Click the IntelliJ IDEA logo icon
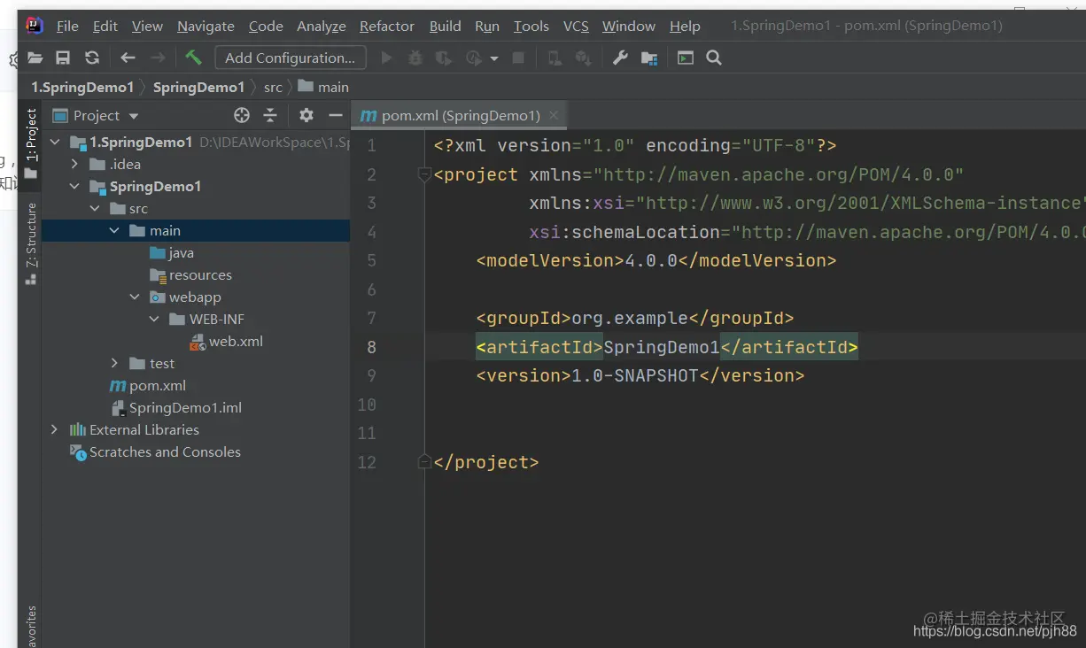Viewport: 1086px width, 648px height. [x=35, y=25]
